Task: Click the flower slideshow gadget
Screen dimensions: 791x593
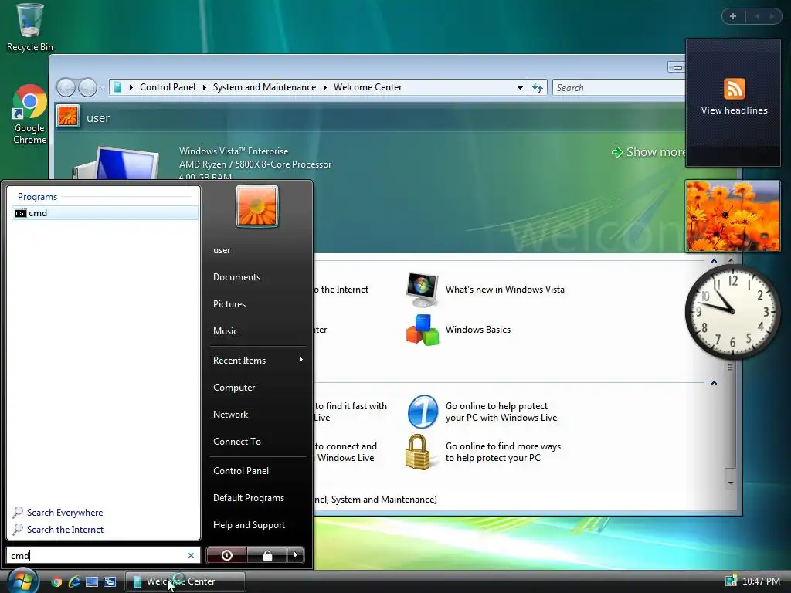Action: click(x=732, y=216)
